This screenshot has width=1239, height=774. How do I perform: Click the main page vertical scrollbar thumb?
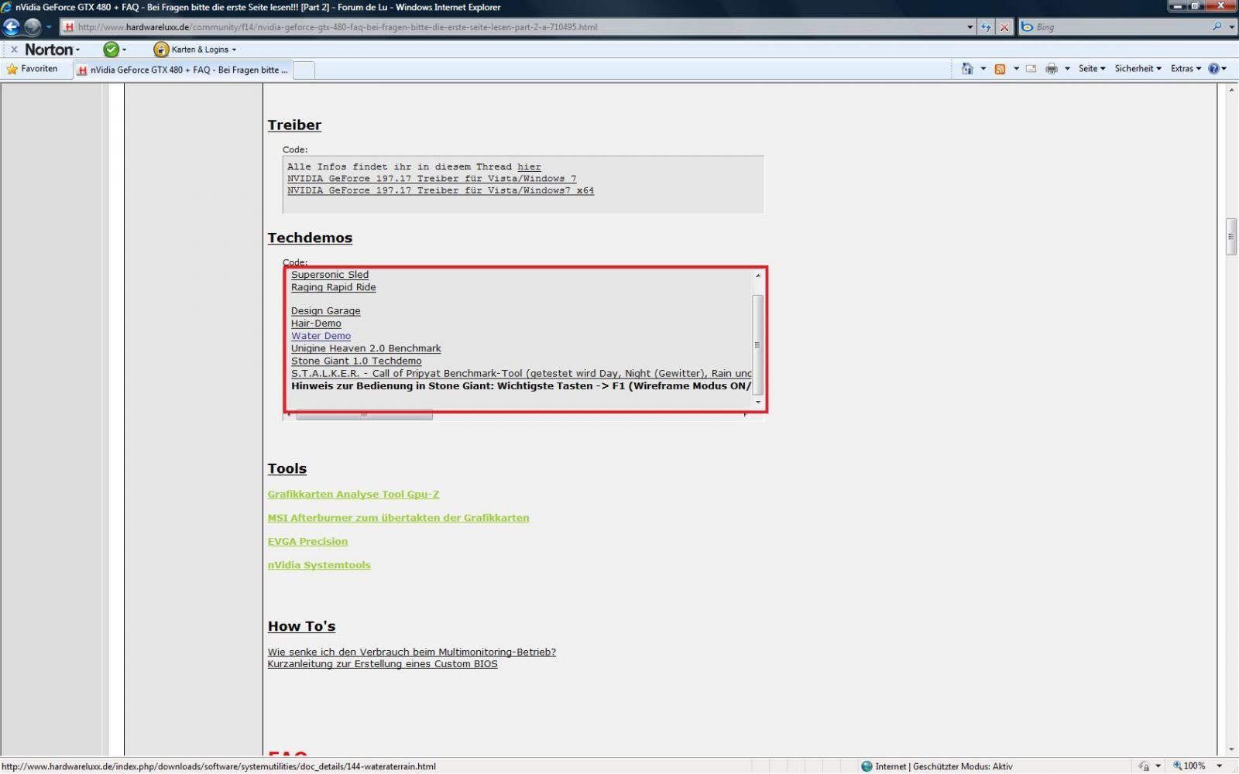coord(1231,237)
